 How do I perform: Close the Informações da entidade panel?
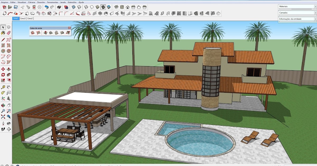point(315,19)
